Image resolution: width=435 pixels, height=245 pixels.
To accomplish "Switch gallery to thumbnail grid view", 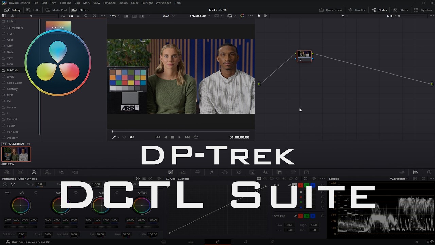I will coord(71,16).
